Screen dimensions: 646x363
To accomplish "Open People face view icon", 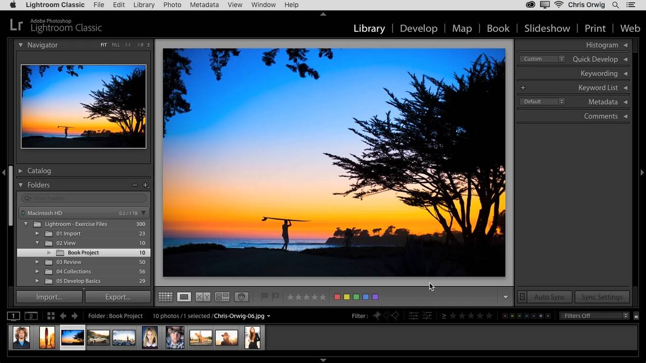I will 242,297.
